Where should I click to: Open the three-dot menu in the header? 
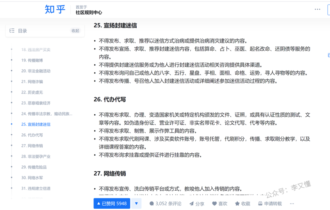pos(317,9)
